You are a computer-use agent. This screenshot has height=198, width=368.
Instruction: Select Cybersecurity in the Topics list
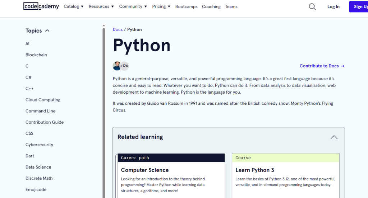[39, 145]
